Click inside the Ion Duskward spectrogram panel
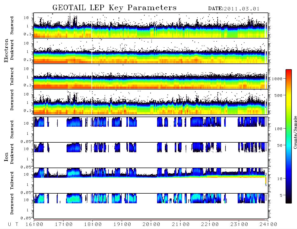 (151, 155)
